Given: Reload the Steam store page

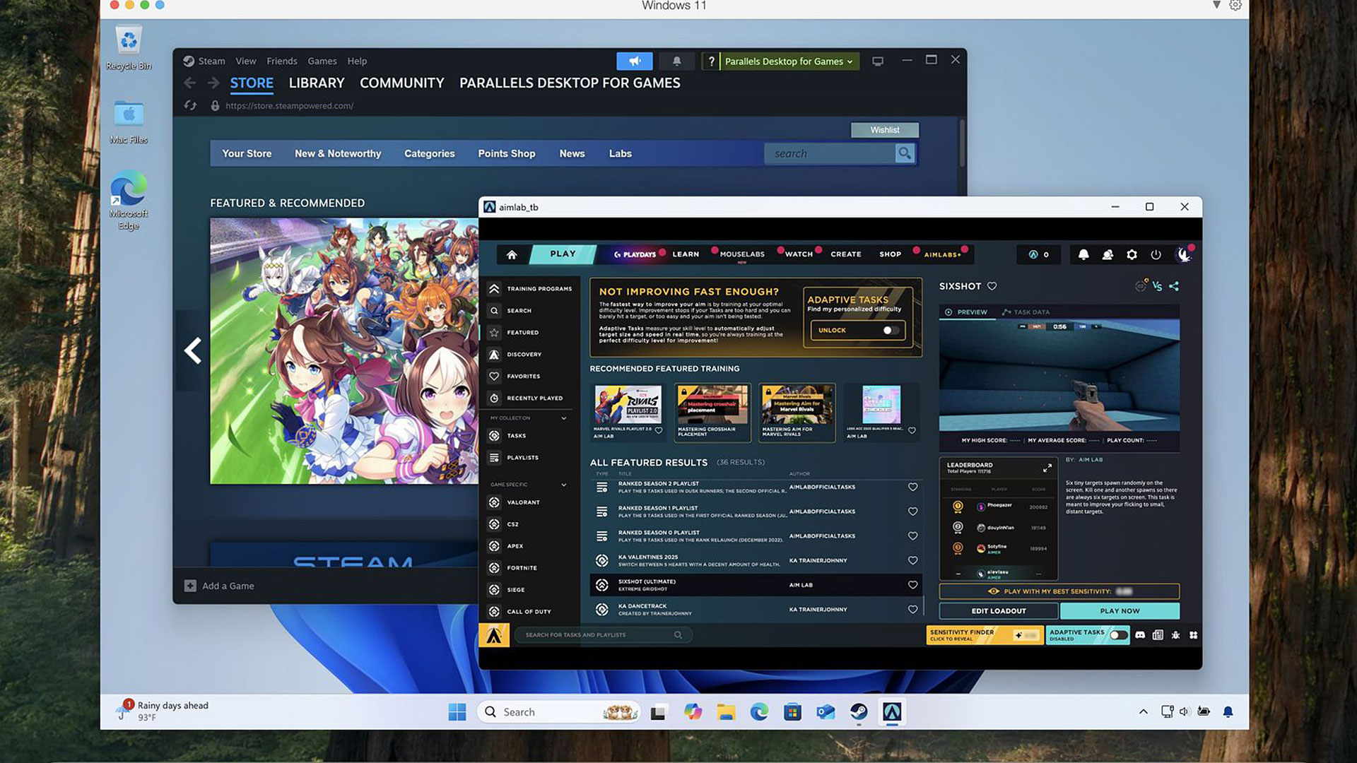Looking at the screenshot, I should point(190,105).
